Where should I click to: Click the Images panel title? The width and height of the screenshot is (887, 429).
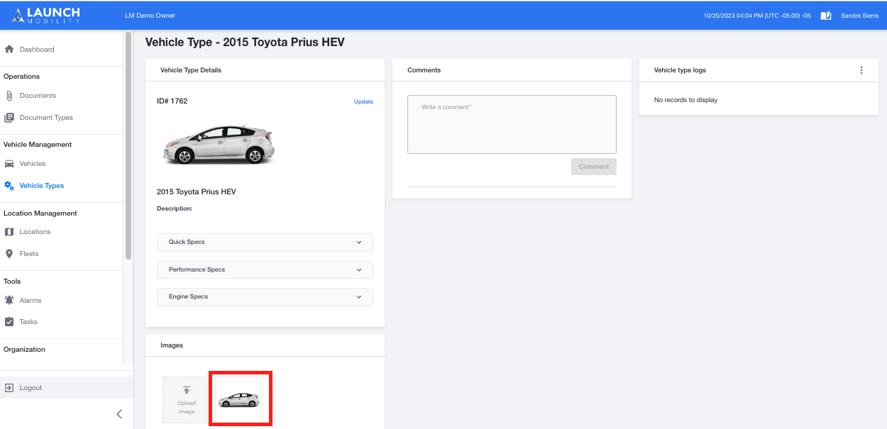coord(172,345)
